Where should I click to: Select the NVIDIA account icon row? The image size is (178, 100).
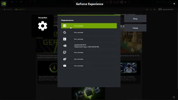[89, 46]
